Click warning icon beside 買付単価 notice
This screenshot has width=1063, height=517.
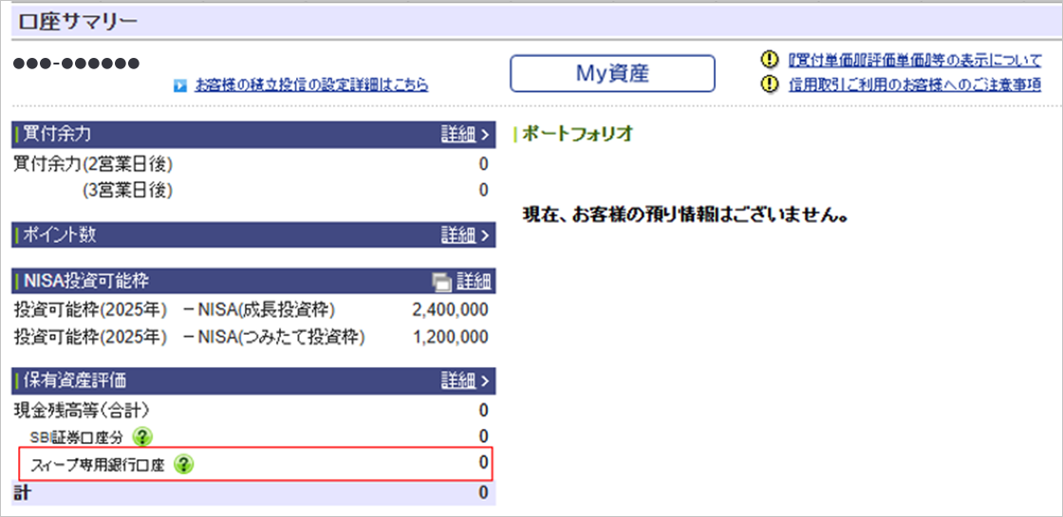(x=771, y=60)
